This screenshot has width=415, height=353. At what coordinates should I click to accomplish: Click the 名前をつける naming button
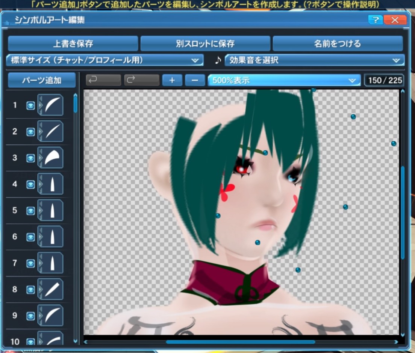338,44
